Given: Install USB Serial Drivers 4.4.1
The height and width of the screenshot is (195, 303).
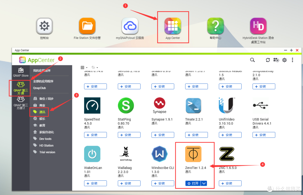Looking at the screenshot, I should 264,135.
